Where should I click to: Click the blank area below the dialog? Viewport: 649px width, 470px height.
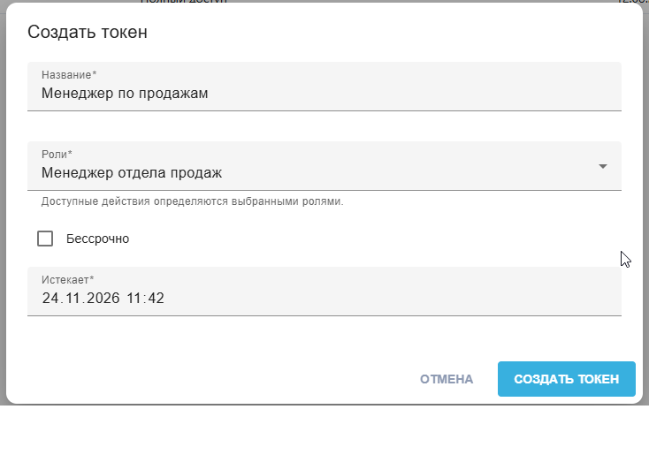coord(324,437)
